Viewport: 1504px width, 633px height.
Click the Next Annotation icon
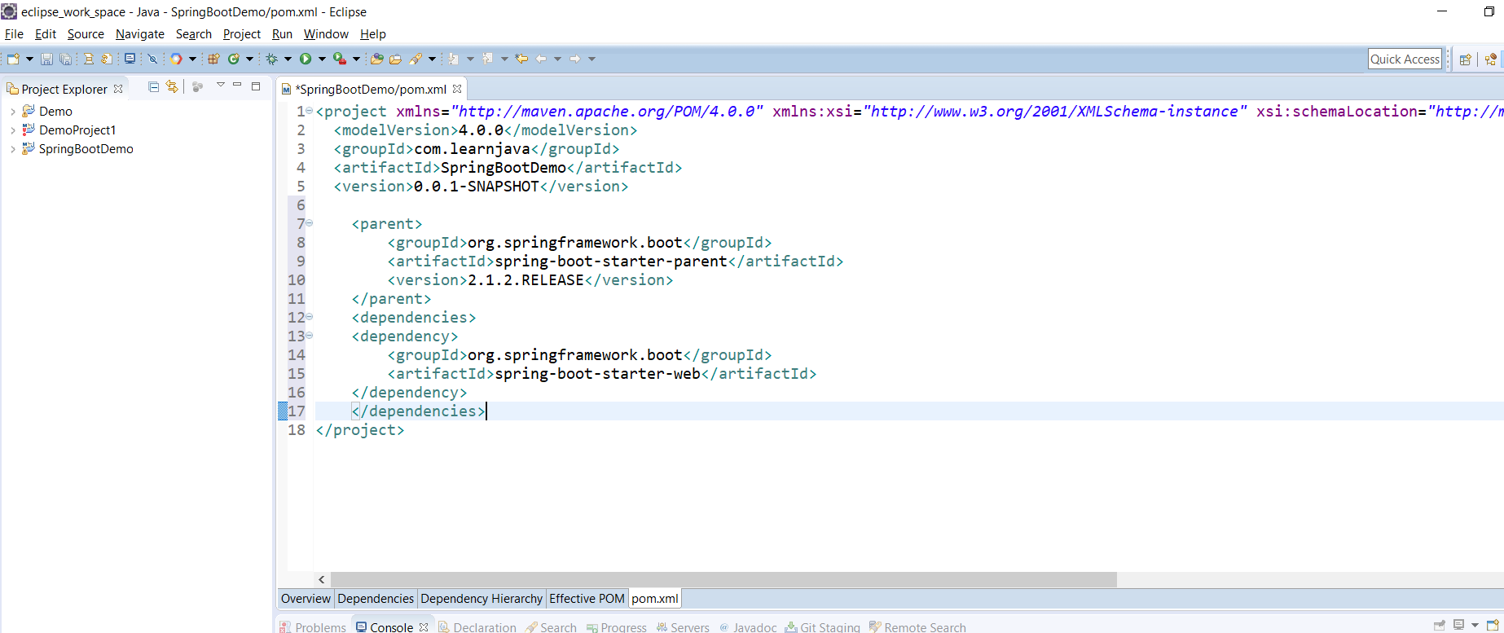454,59
